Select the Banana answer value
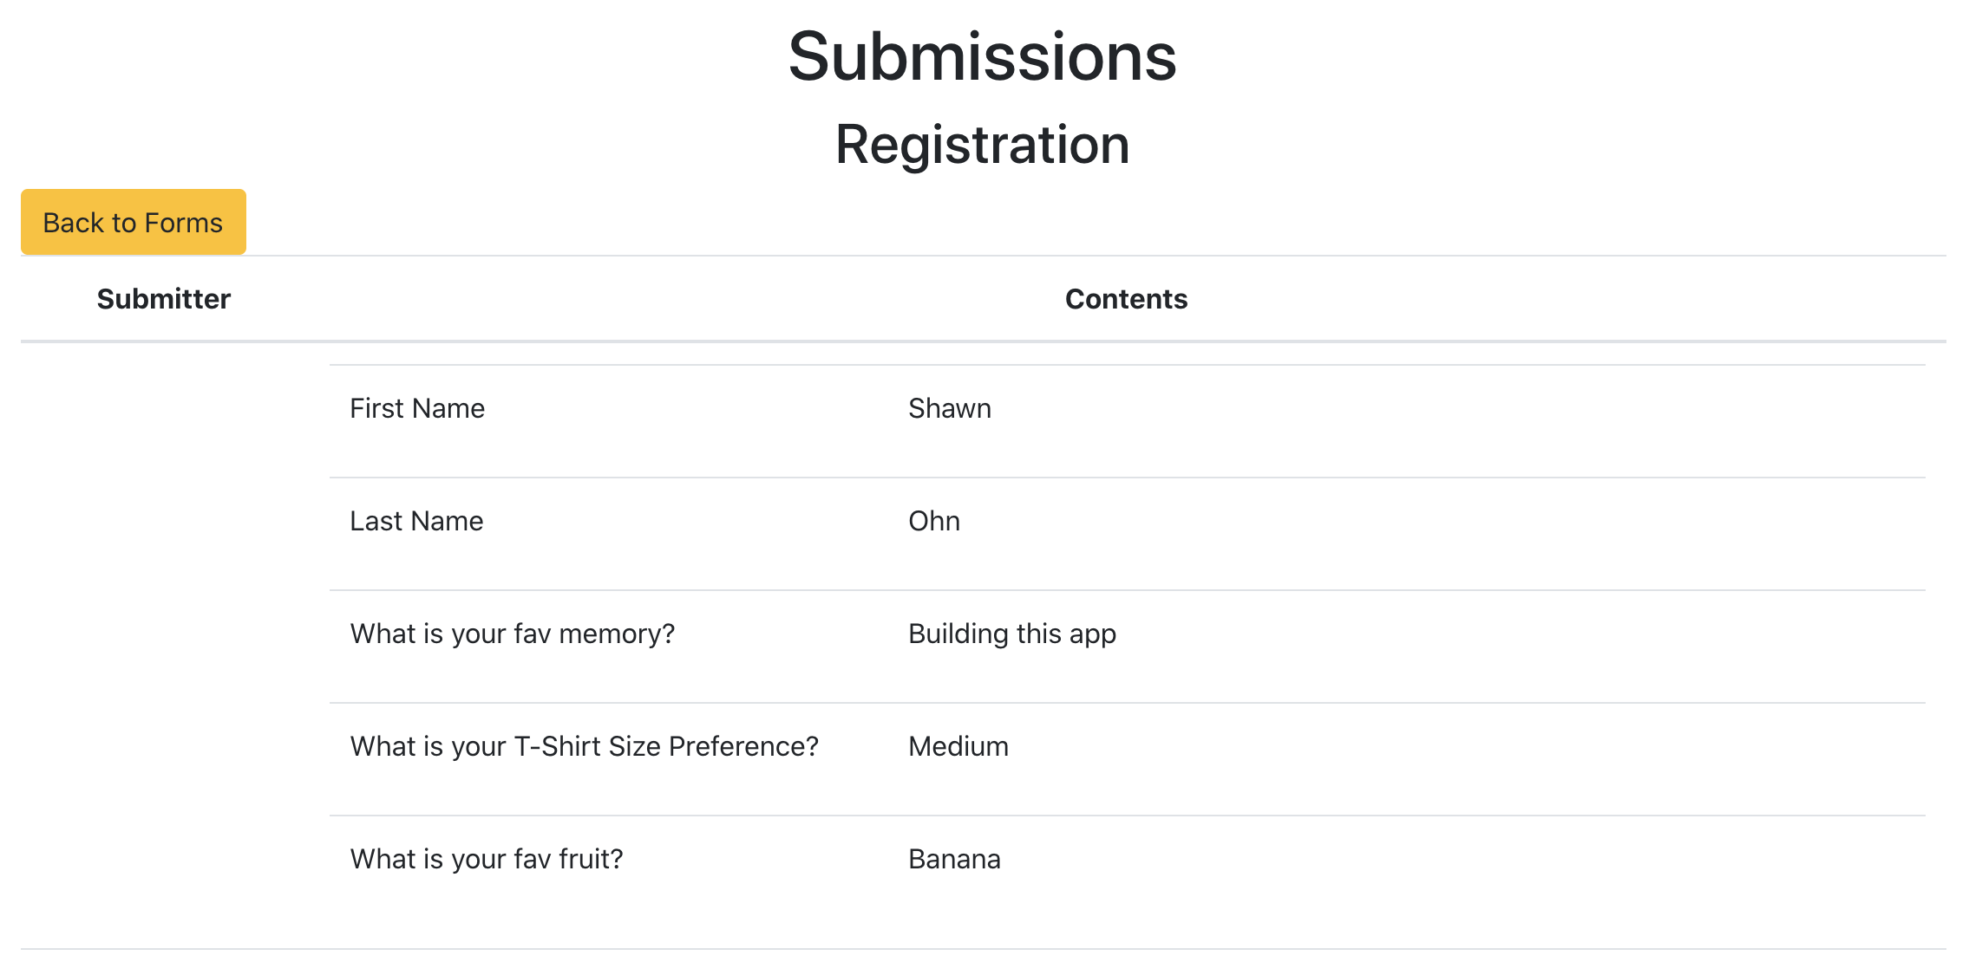This screenshot has width=1969, height=962. 953,859
